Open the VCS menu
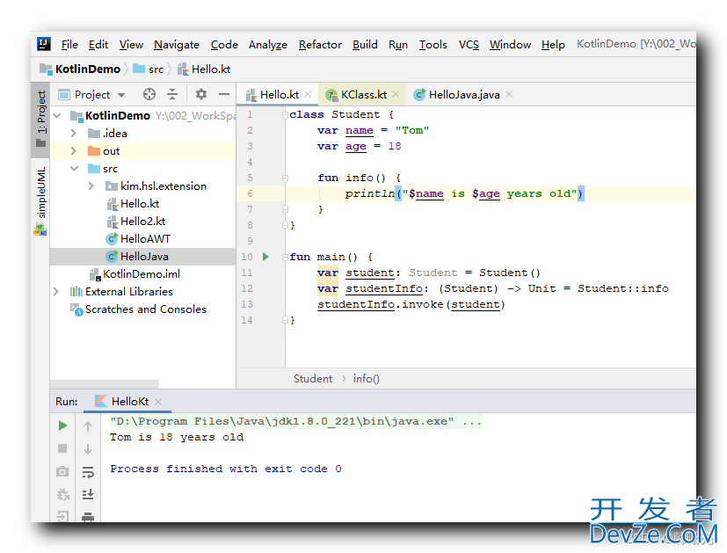Image resolution: width=727 pixels, height=553 pixels. [x=469, y=45]
